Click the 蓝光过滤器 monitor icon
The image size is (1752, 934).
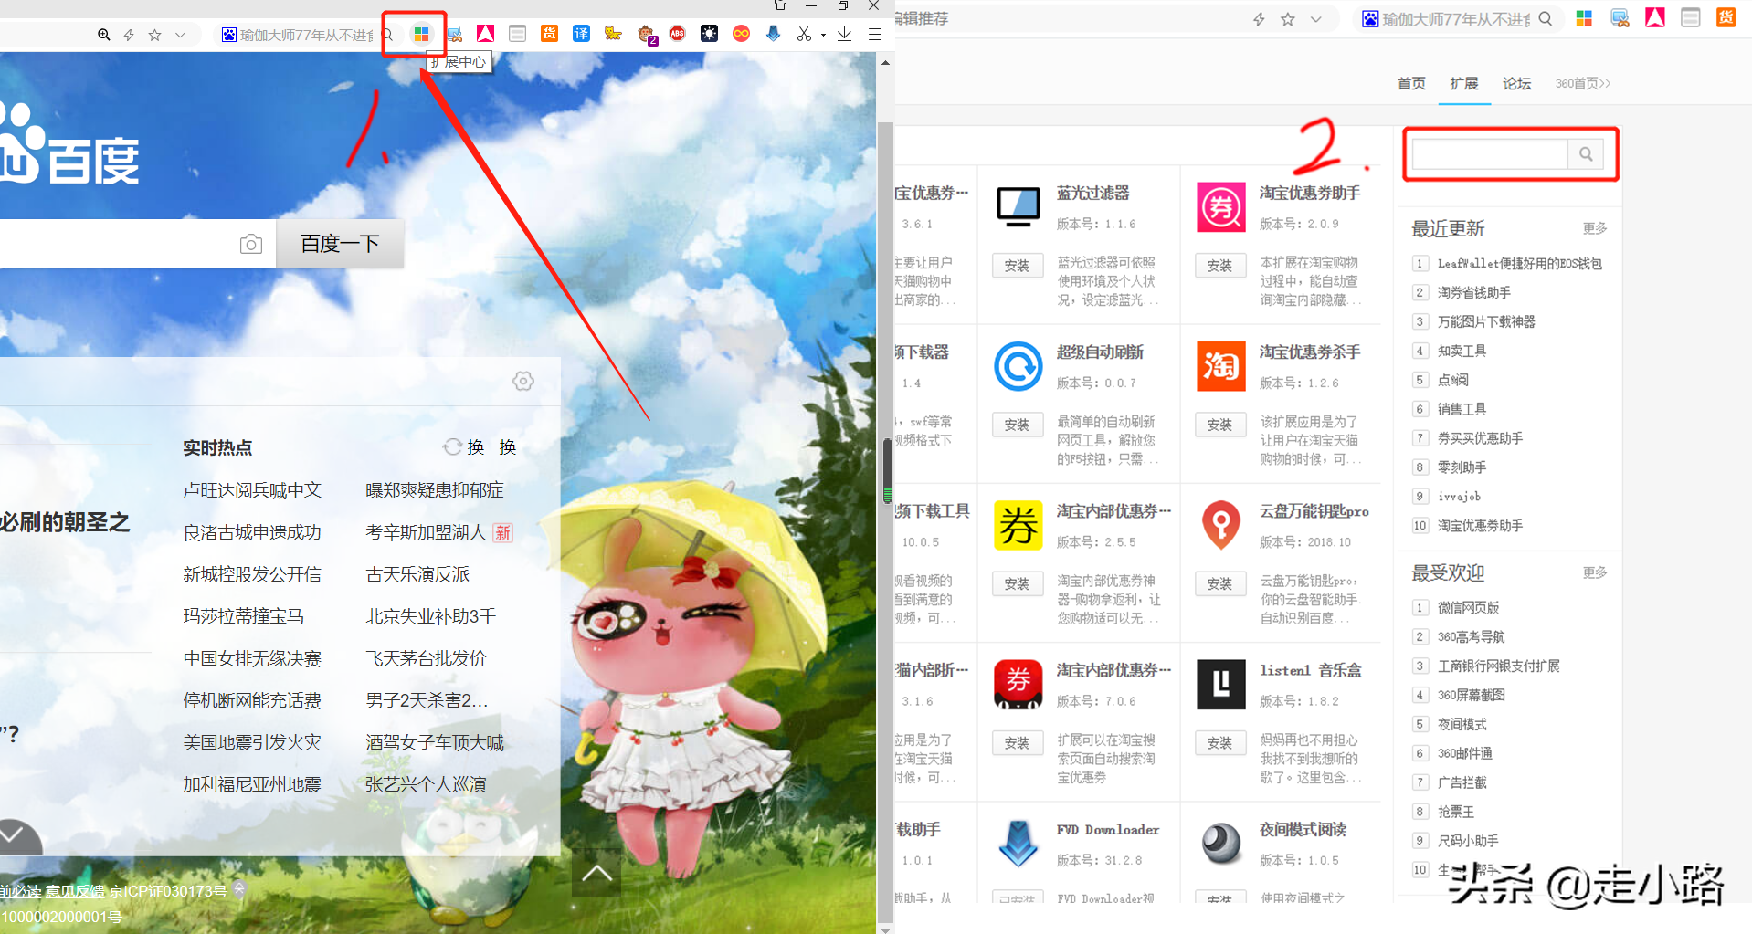[x=1018, y=207]
